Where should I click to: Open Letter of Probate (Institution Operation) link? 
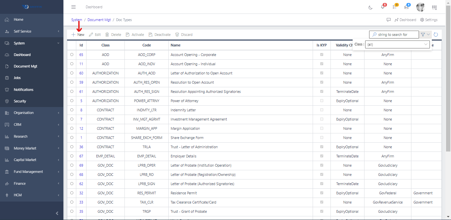pyautogui.click(x=198, y=165)
